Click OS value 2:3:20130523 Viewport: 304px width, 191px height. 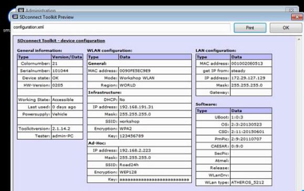(x=246, y=125)
